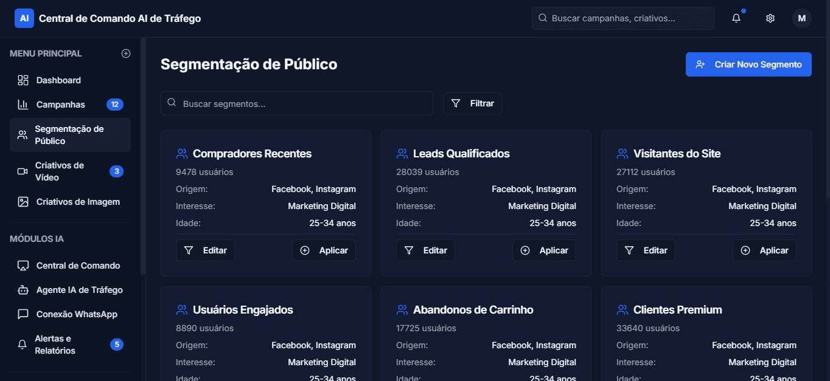Click the 3 badge next to Criativos de Vídeo
This screenshot has width=830, height=381.
[x=116, y=171]
